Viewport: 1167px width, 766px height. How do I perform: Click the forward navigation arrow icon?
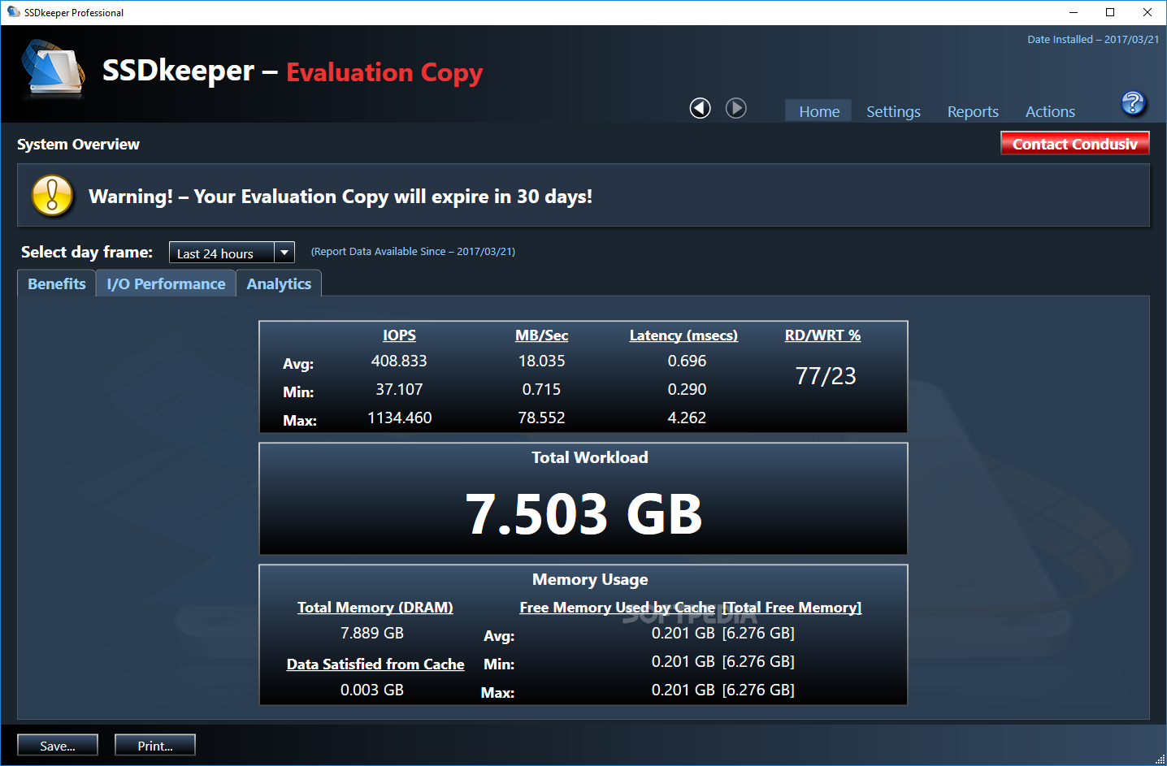tap(736, 108)
